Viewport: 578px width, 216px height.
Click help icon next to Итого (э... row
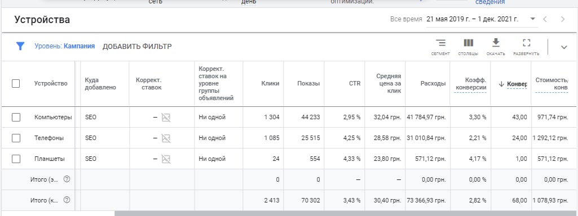[x=67, y=179]
